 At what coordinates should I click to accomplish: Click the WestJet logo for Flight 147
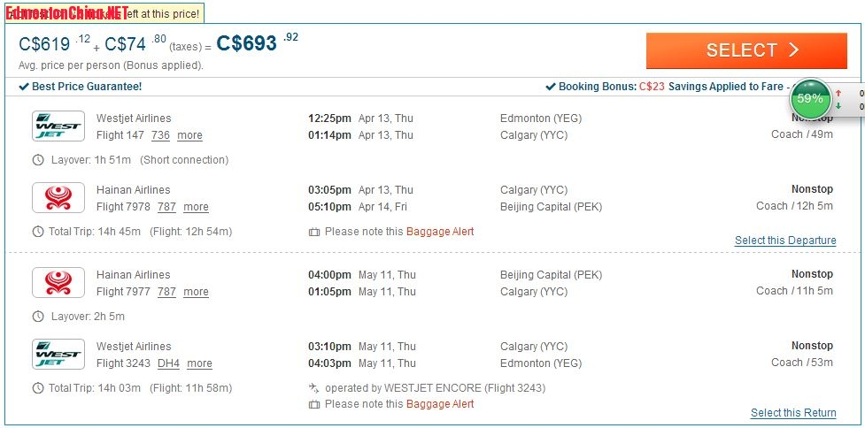[58, 126]
